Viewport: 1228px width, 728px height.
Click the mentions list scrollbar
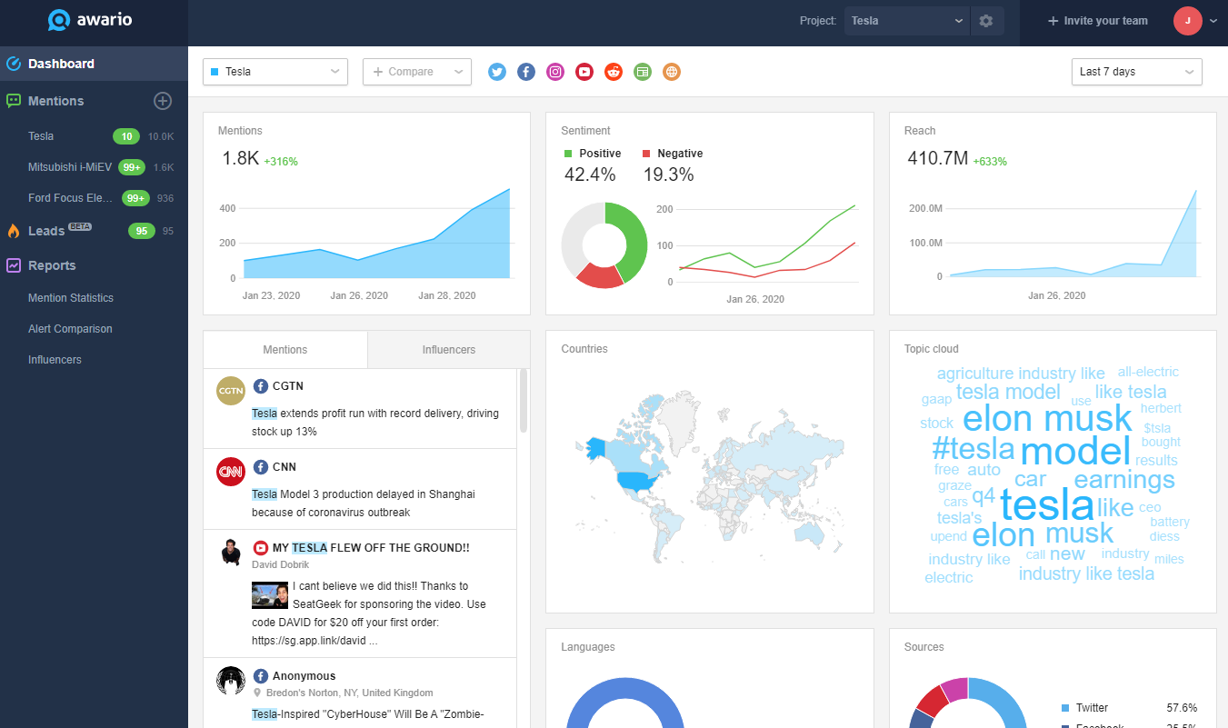[524, 401]
